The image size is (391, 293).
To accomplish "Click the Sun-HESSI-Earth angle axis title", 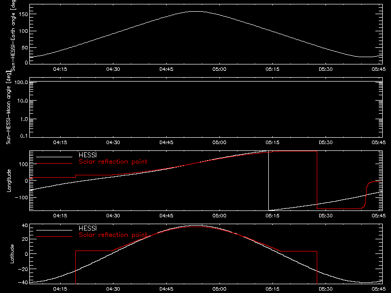I will [13, 35].
